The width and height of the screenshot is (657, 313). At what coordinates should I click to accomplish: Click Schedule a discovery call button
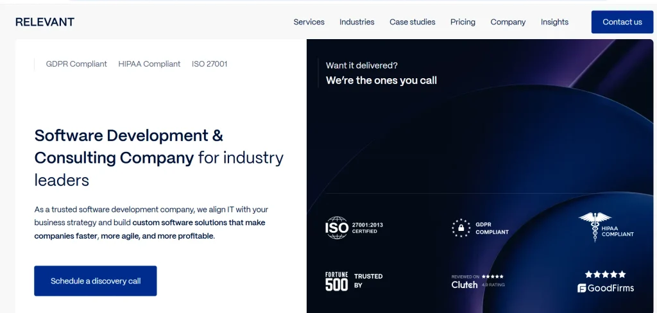click(x=96, y=281)
